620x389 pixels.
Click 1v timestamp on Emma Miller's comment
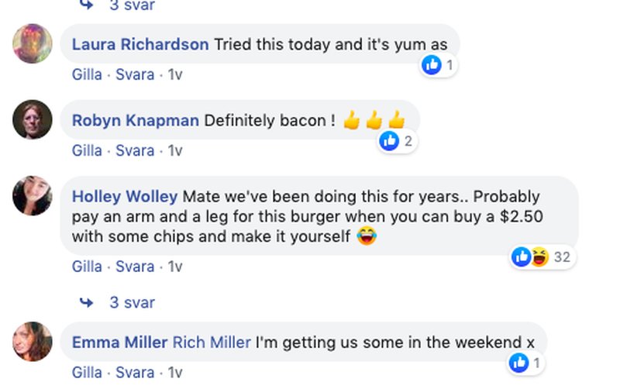point(175,373)
